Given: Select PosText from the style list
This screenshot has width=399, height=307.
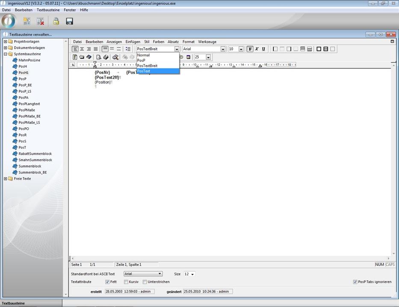Looking at the screenshot, I should pyautogui.click(x=144, y=71).
